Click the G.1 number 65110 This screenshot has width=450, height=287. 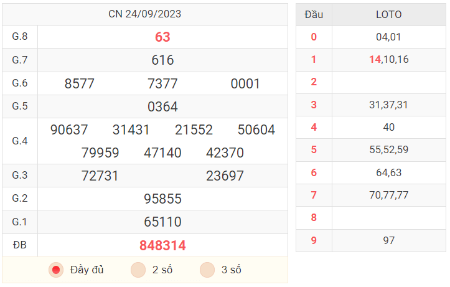[162, 222]
